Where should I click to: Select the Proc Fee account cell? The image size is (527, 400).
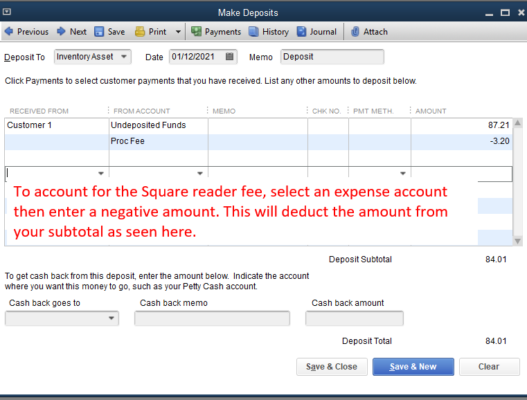(x=159, y=141)
